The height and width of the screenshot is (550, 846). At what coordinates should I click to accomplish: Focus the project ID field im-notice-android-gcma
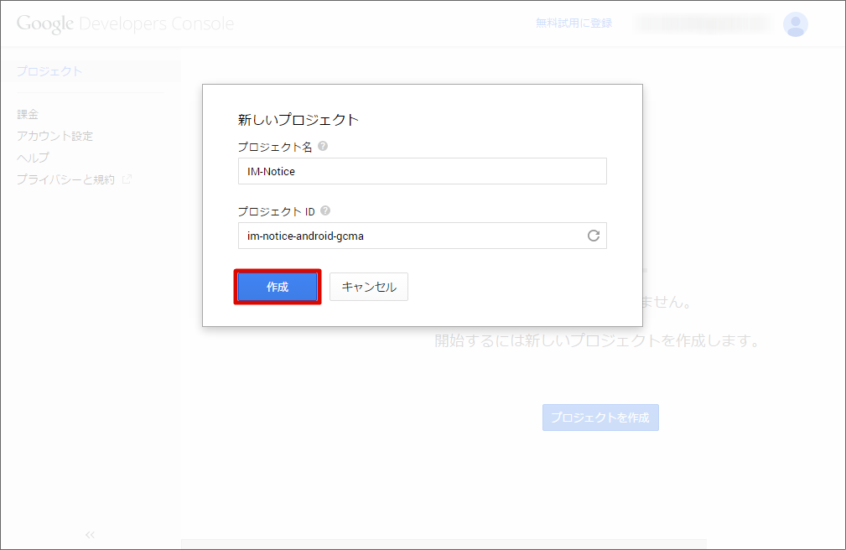coord(423,236)
